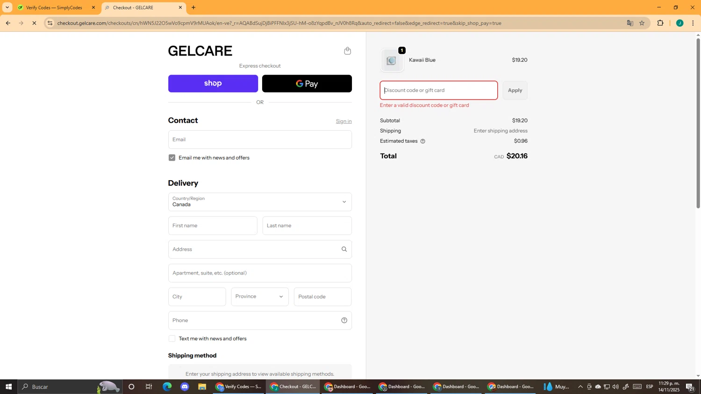Click the taskbar Buscar search box
Image resolution: width=701 pixels, height=394 pixels.
(70, 387)
